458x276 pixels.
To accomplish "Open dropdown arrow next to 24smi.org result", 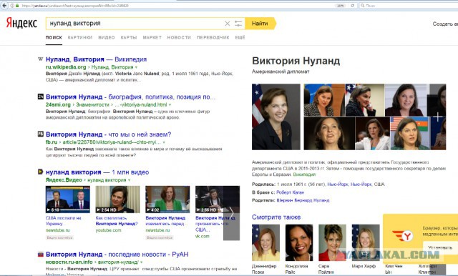I will (x=170, y=104).
